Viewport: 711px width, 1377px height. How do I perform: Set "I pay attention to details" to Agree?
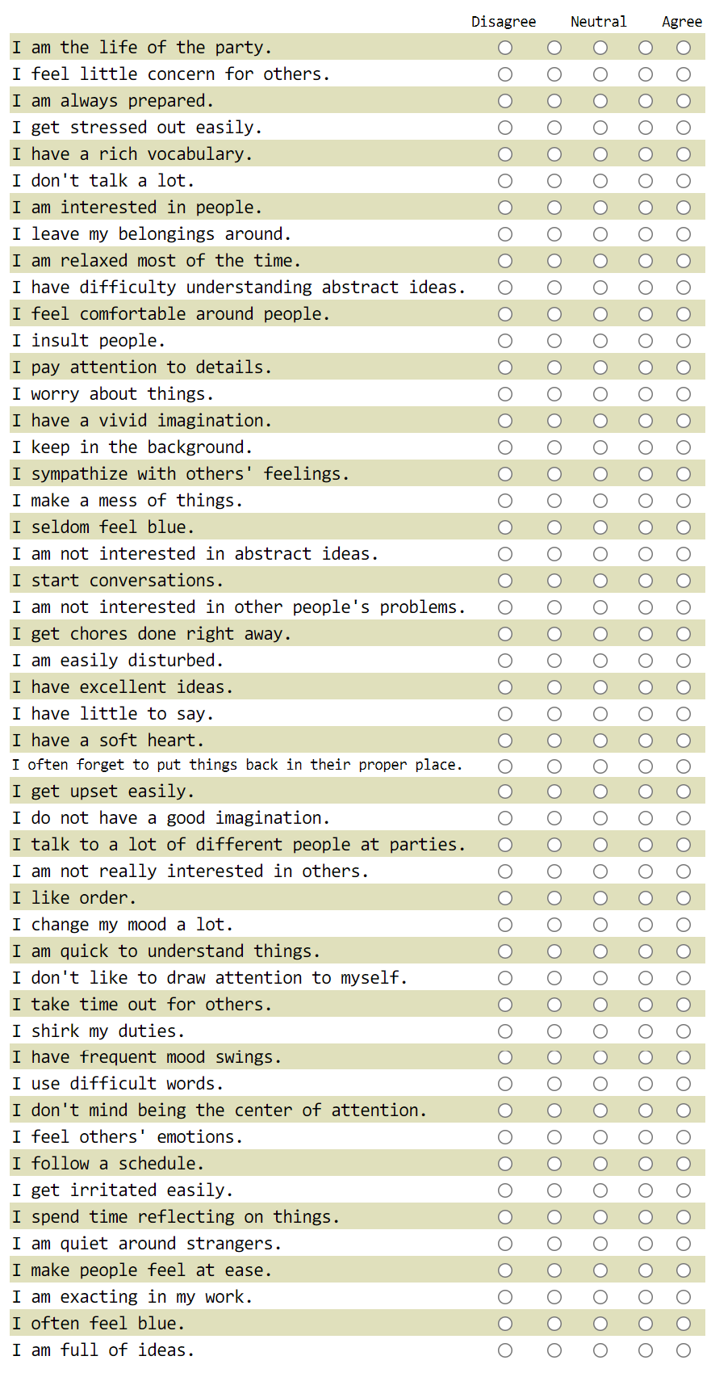(684, 367)
